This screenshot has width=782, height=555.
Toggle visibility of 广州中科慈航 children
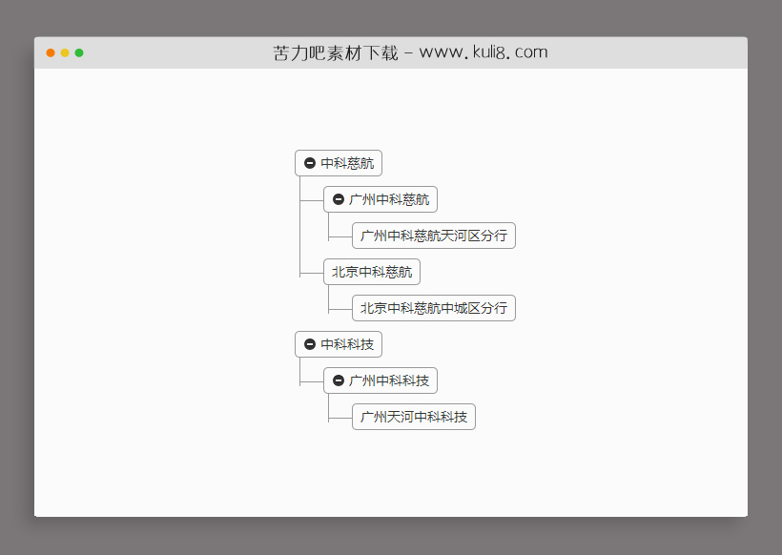pyautogui.click(x=338, y=199)
